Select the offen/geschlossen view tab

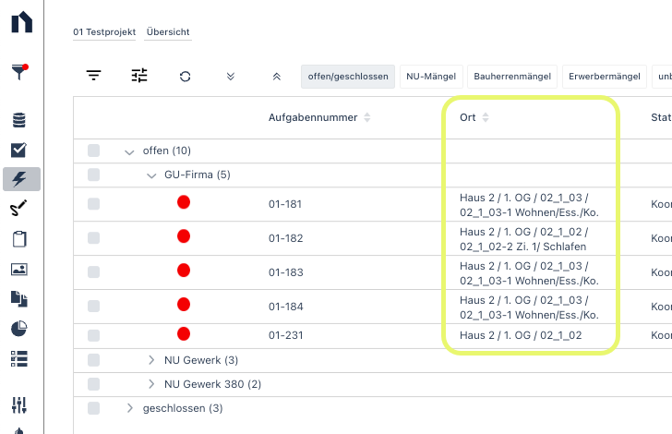(348, 77)
